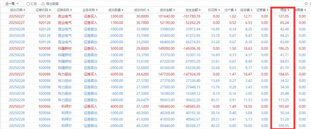
Task: Select the price cell 37.1200
Action: pyautogui.click(x=143, y=106)
